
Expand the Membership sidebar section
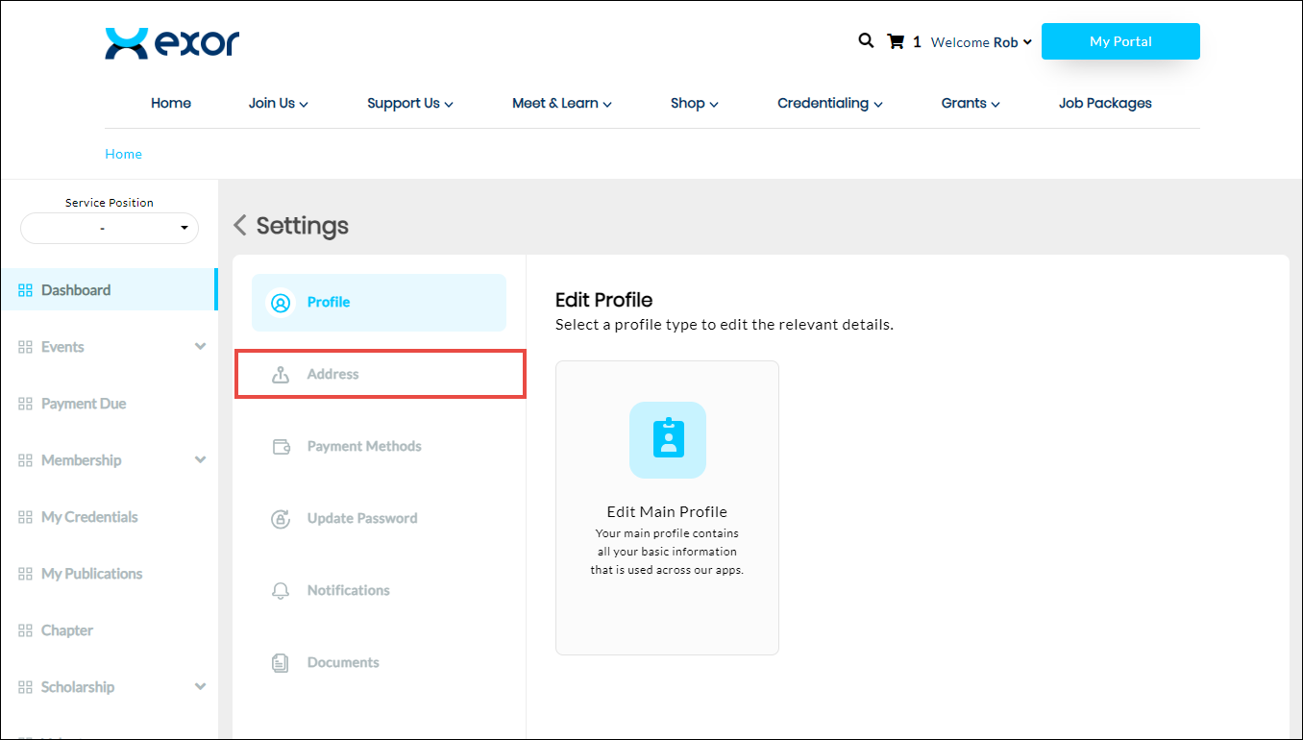point(200,460)
